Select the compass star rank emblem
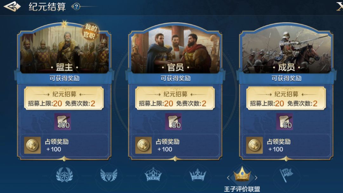The width and height of the screenshot is (343, 193). 64,175
